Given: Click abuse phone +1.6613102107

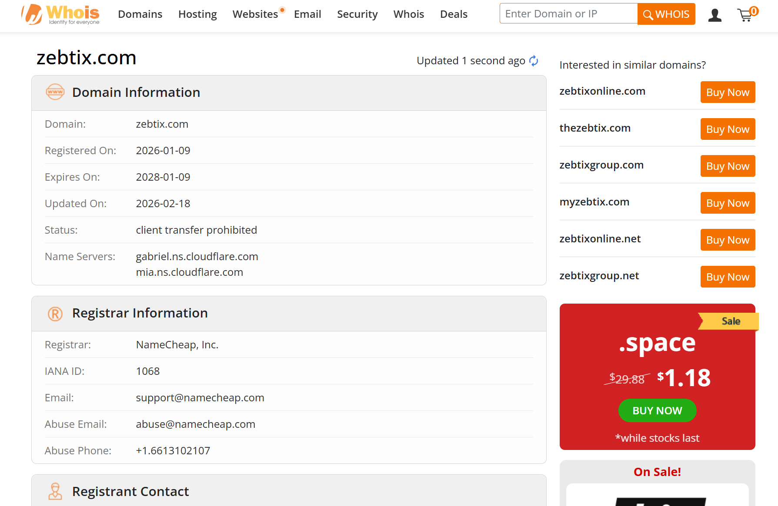Looking at the screenshot, I should 173,451.
